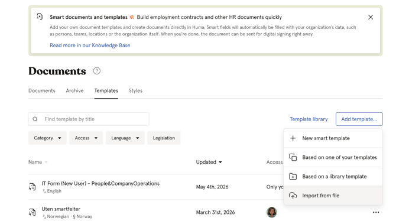The width and height of the screenshot is (396, 221).
Task: Open the Styles tab
Action: [135, 90]
